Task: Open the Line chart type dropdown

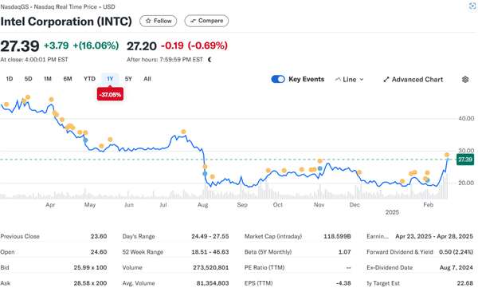Action: tap(350, 80)
